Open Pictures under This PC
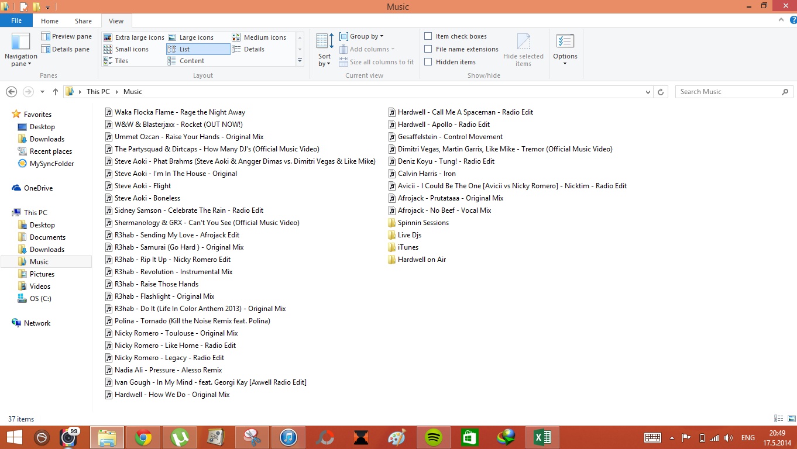The width and height of the screenshot is (797, 449). [42, 274]
